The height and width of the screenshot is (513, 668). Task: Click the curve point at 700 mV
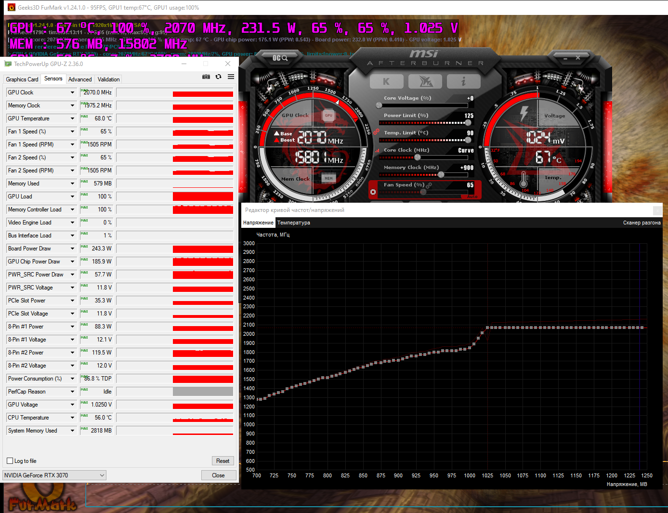257,399
